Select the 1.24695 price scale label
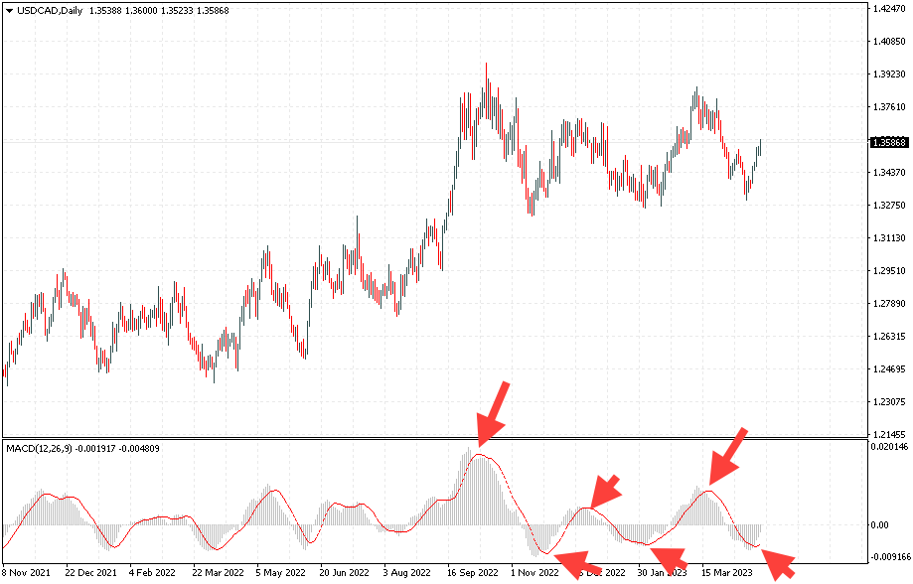913x584 pixels. (890, 368)
